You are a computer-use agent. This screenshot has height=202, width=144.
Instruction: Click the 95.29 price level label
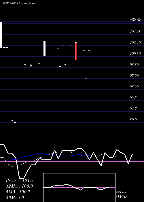coord(134,87)
